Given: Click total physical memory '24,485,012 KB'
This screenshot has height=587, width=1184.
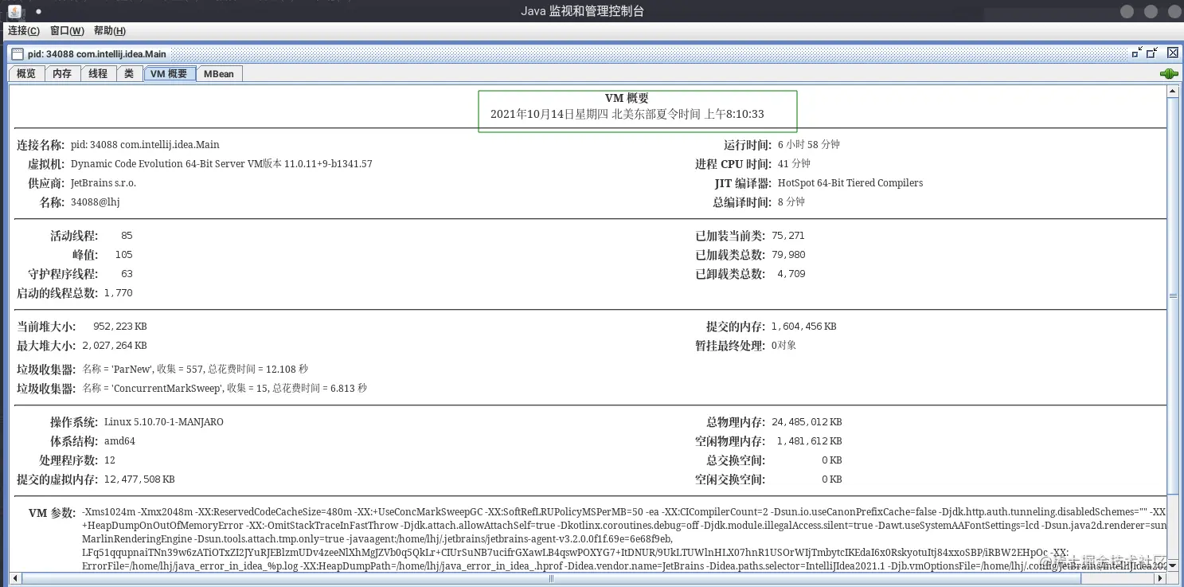Looking at the screenshot, I should (807, 422).
